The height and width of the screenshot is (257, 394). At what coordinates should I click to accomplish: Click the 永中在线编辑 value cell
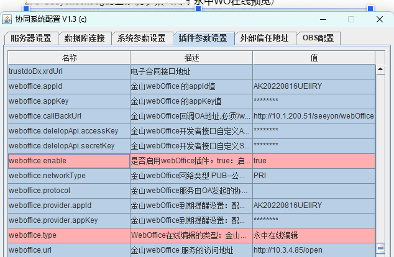tap(314, 235)
